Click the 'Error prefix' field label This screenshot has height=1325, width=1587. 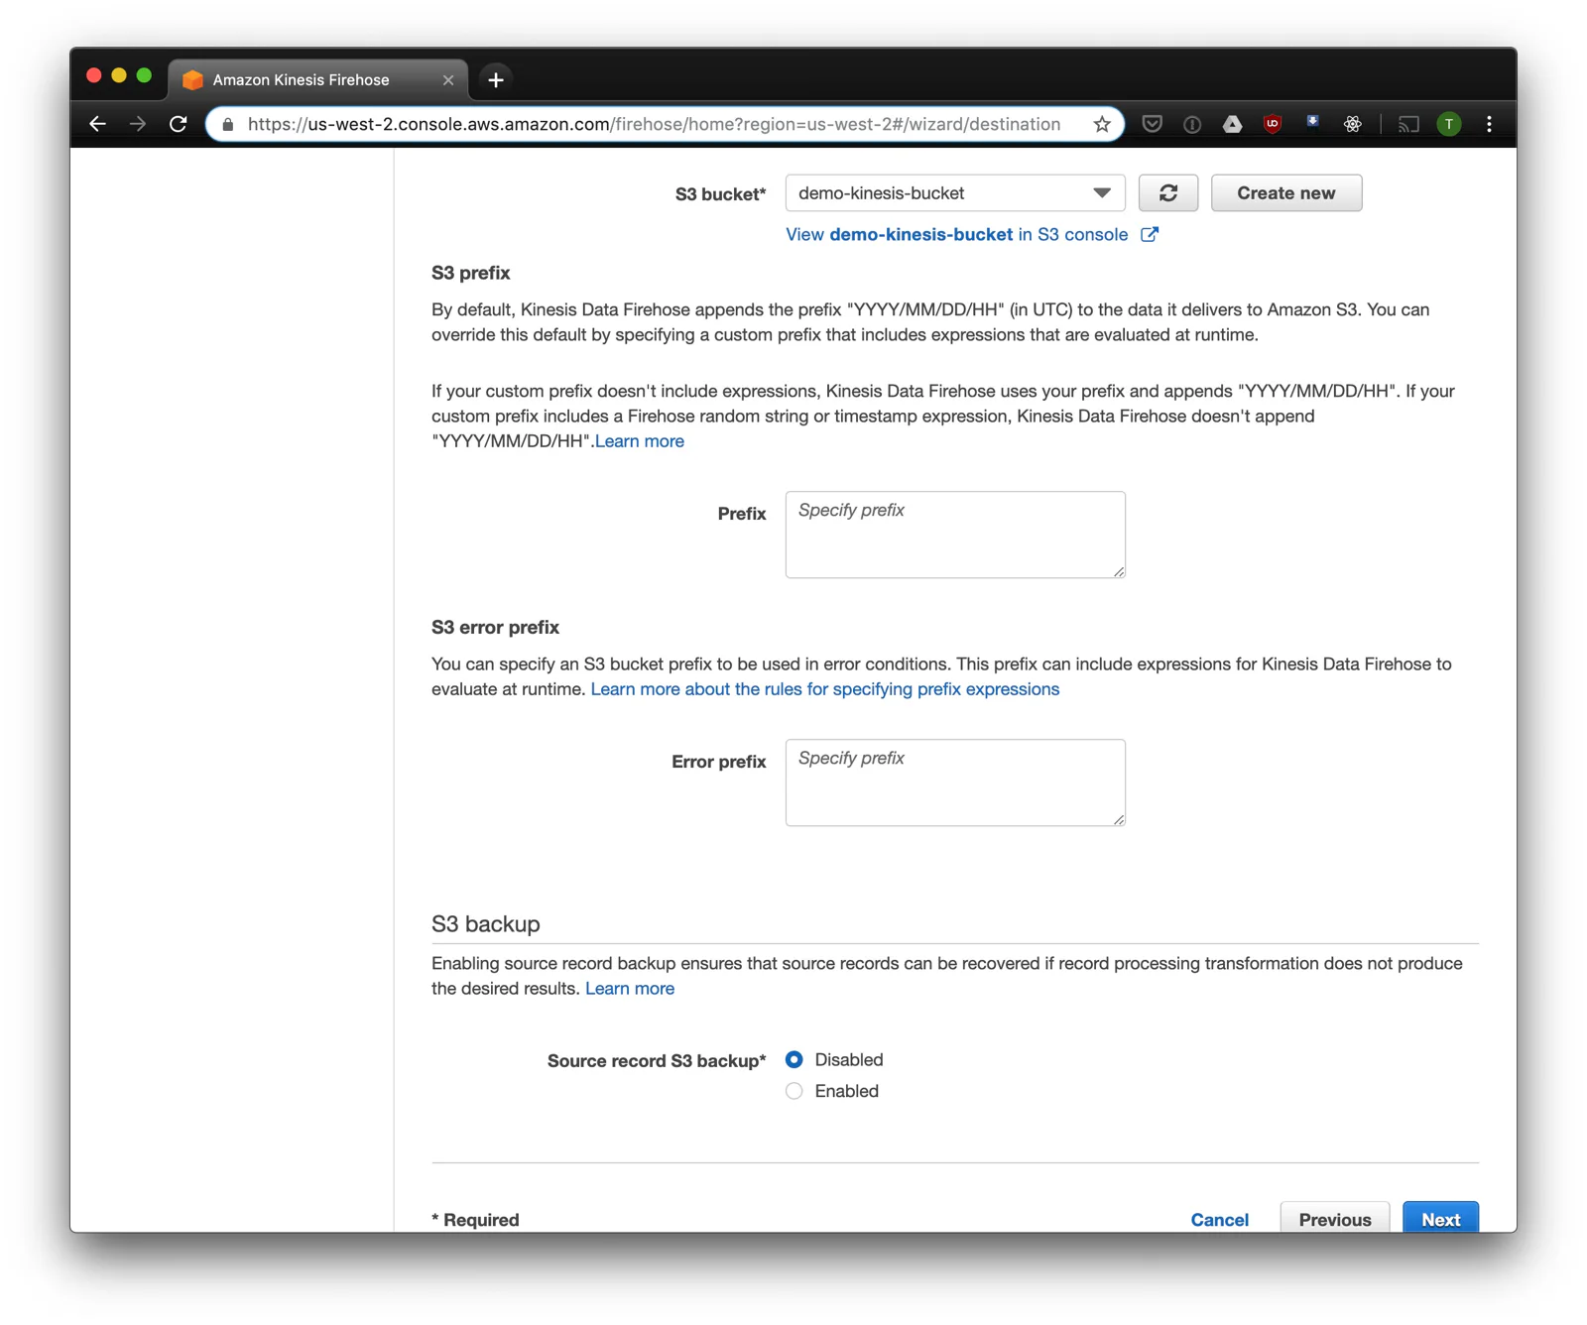click(x=719, y=762)
